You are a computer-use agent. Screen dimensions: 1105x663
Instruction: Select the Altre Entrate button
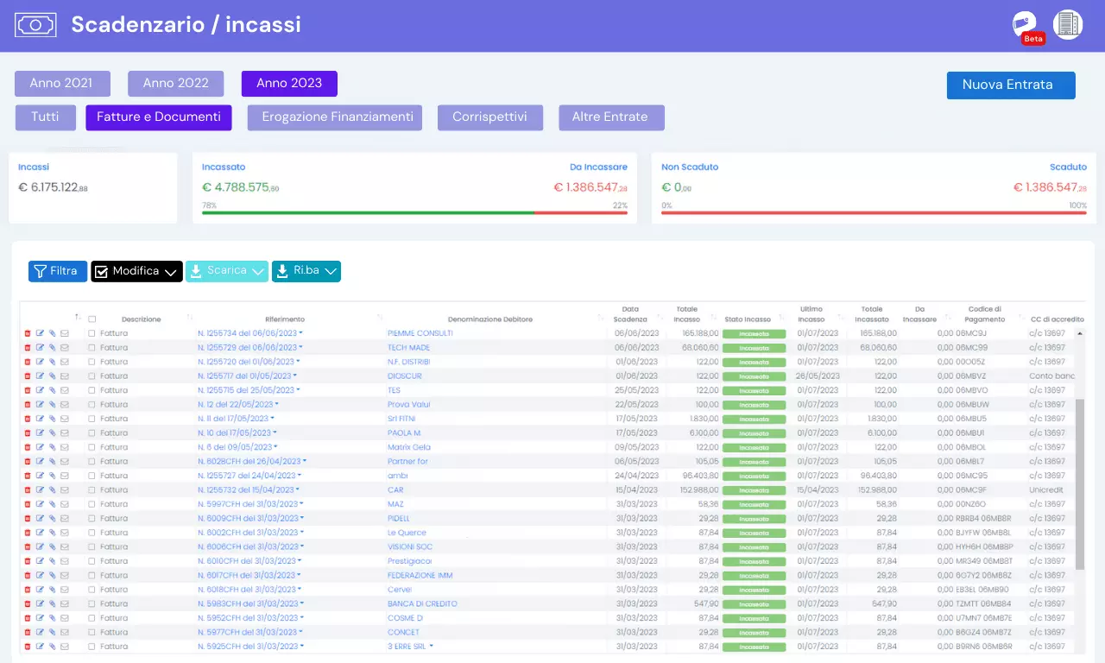coord(611,117)
